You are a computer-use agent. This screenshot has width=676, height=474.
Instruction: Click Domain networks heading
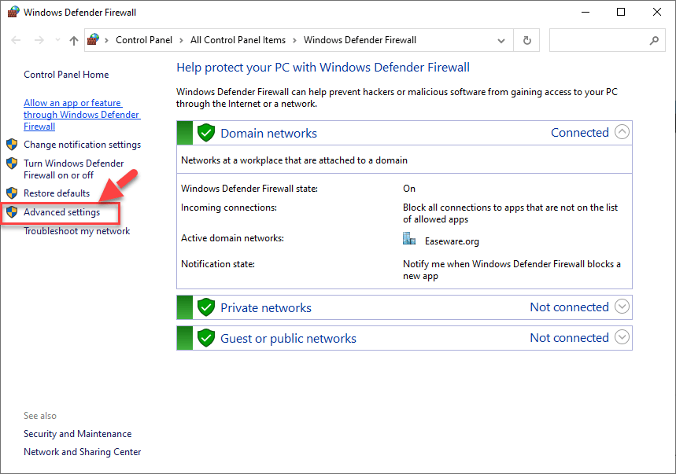268,134
